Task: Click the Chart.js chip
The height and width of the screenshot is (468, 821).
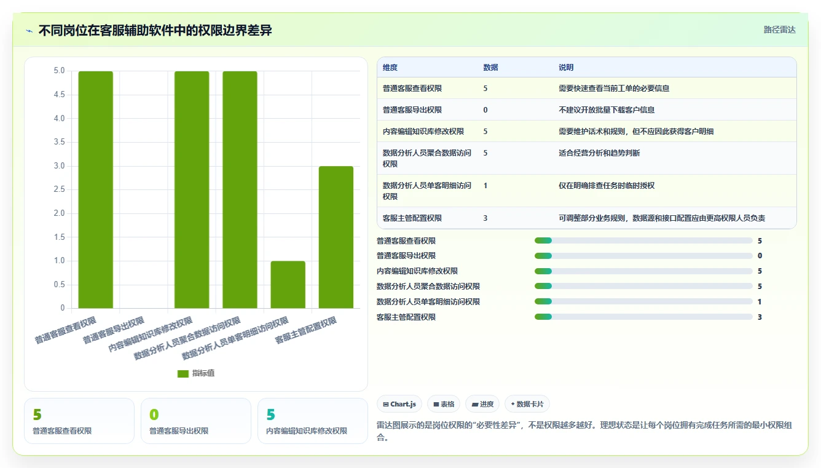Action: (399, 404)
